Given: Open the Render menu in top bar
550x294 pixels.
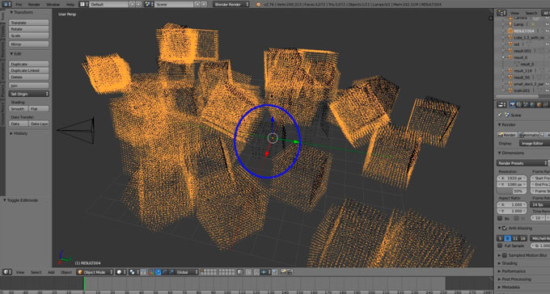Looking at the screenshot, I should click(34, 5).
